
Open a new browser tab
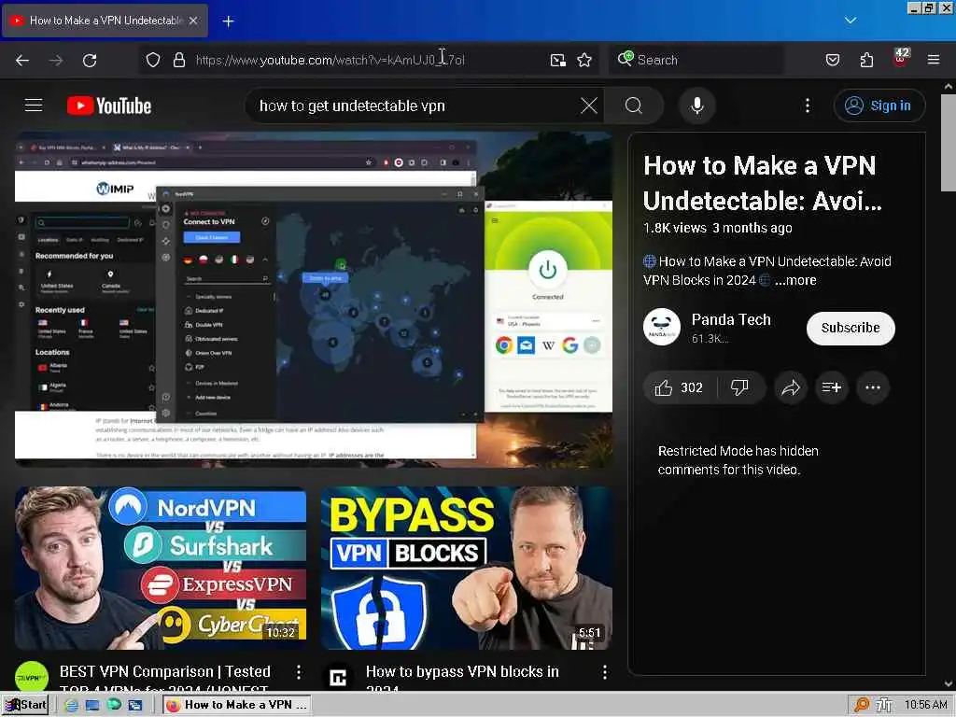click(x=228, y=21)
